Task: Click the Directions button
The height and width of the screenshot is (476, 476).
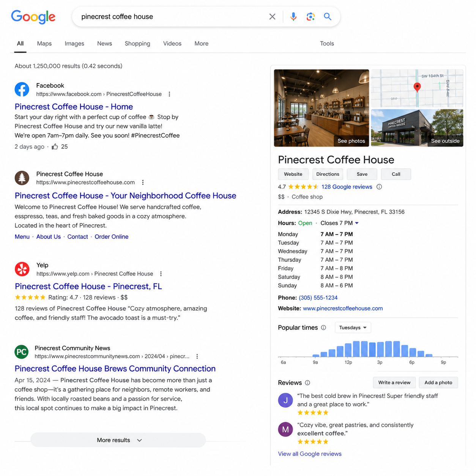Action: [x=328, y=174]
